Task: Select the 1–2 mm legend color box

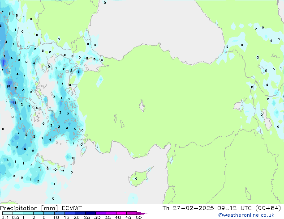Action: pos(28,213)
